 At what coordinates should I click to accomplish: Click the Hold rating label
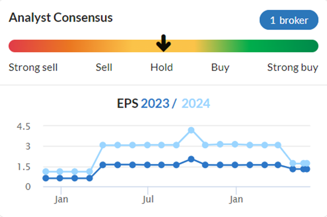tap(162, 67)
